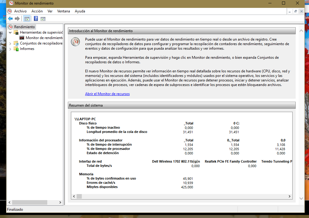
Task: Click the Información del procesador heading
Action: click(x=101, y=140)
